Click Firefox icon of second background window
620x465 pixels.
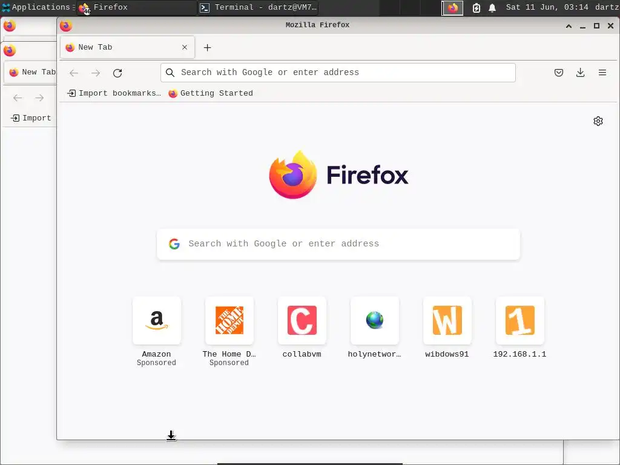click(10, 51)
